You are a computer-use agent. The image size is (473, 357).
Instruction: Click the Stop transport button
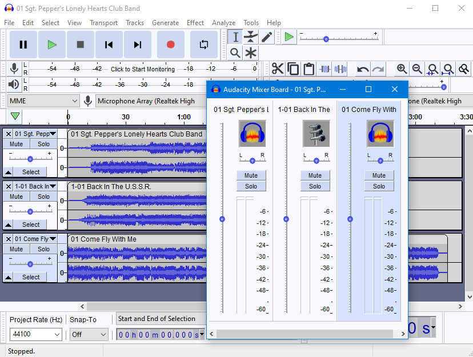[80, 45]
